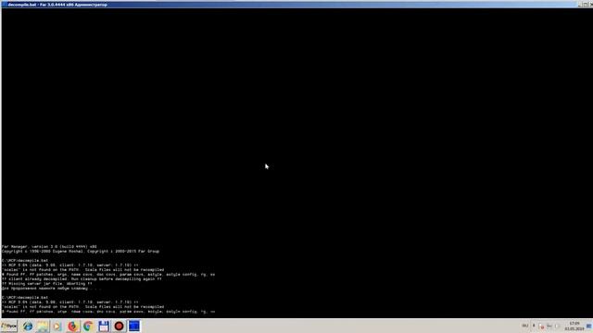Open Windows Media Player from taskbar
593x333 pixels.
click(57, 327)
